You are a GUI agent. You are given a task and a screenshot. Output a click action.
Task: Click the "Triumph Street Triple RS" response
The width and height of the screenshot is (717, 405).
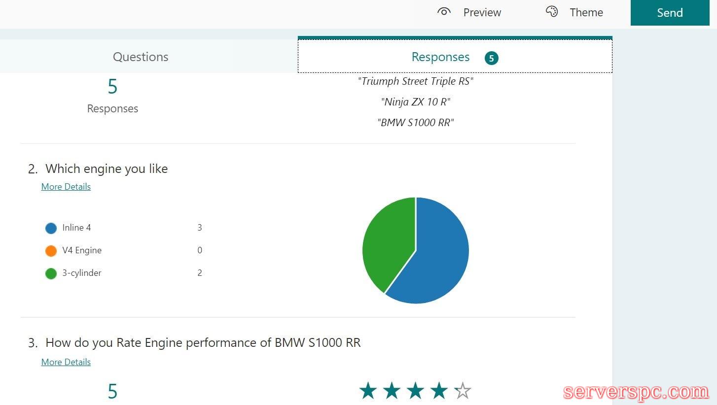(416, 81)
